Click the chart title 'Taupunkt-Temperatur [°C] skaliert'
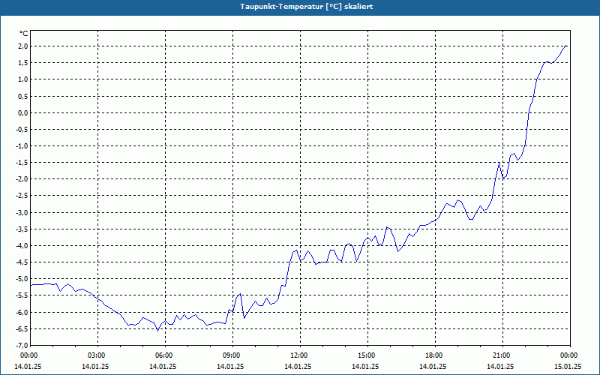This screenshot has height=375, width=600. click(307, 7)
